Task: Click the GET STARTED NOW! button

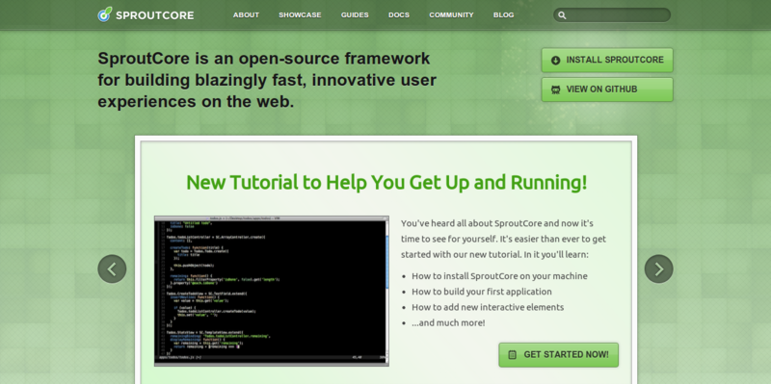Action: click(559, 354)
